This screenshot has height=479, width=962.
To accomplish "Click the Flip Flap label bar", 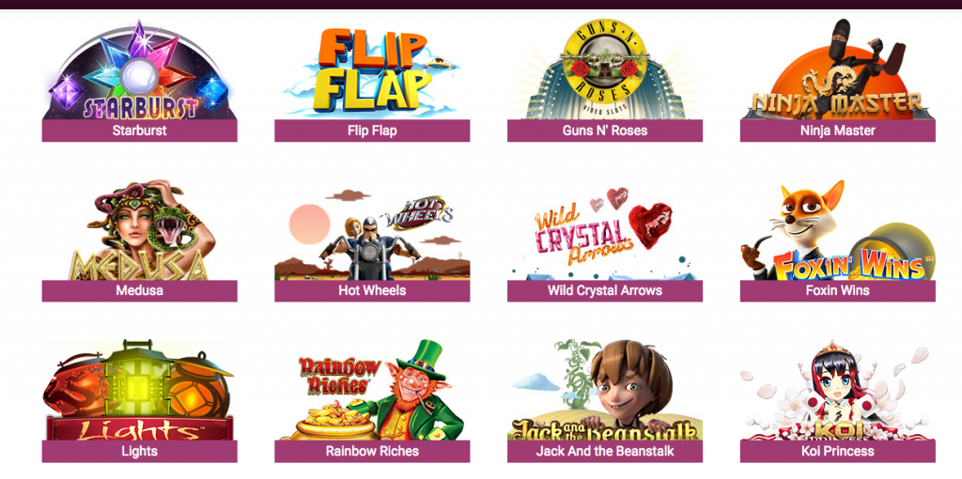I will click(372, 131).
